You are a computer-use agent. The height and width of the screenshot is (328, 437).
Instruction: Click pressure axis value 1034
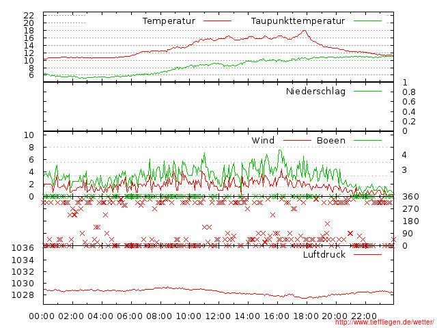pyautogui.click(x=23, y=260)
